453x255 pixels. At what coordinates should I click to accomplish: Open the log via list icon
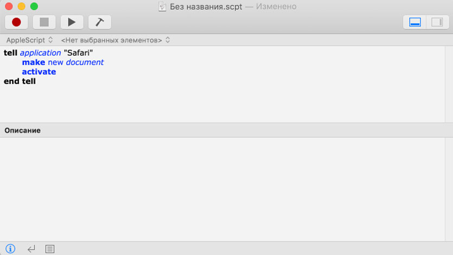(x=50, y=249)
